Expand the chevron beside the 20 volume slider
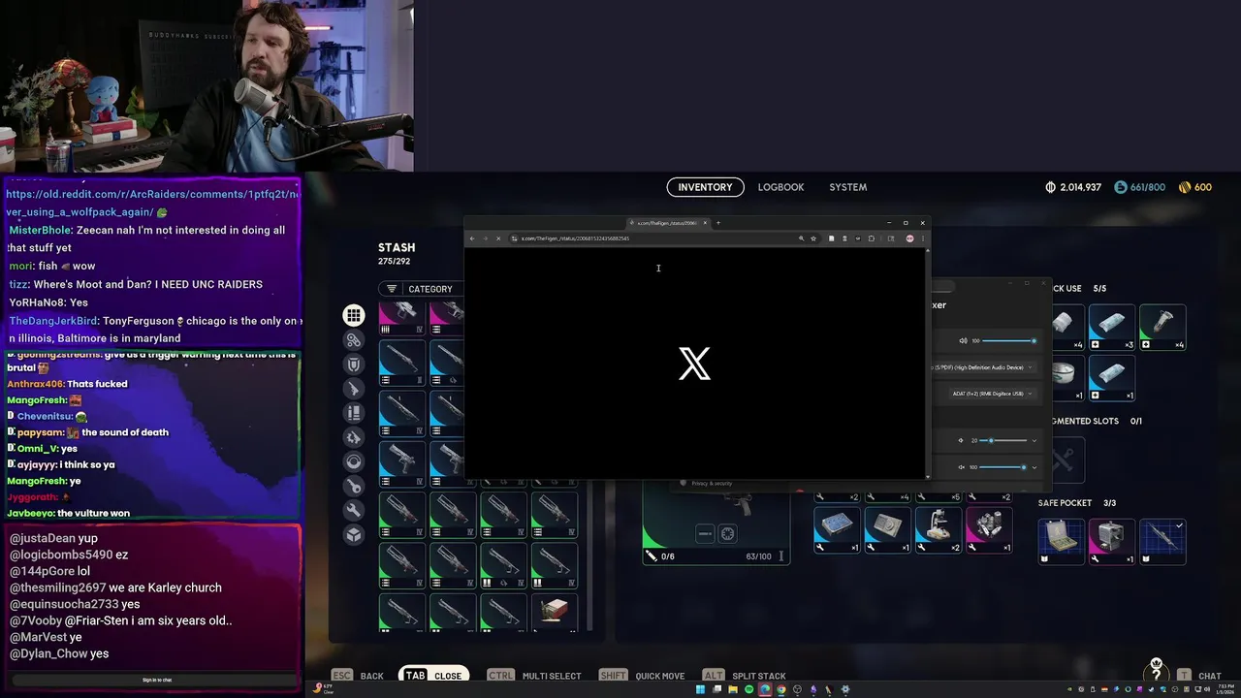 1034,441
